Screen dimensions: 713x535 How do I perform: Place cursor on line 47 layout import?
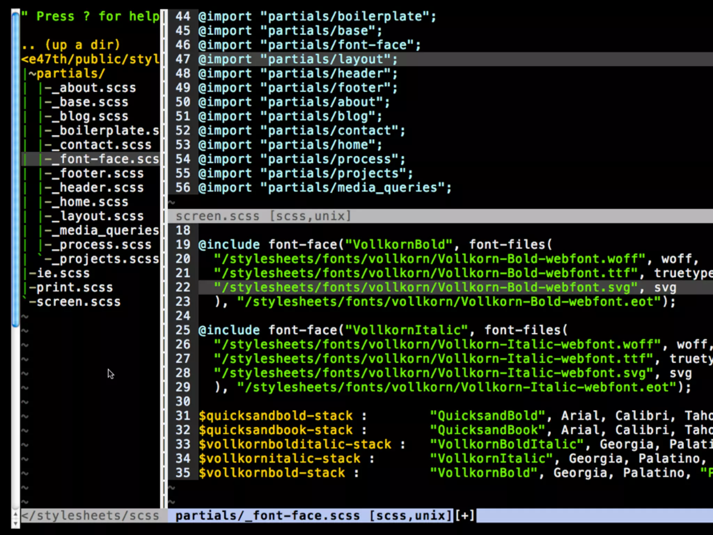point(298,59)
